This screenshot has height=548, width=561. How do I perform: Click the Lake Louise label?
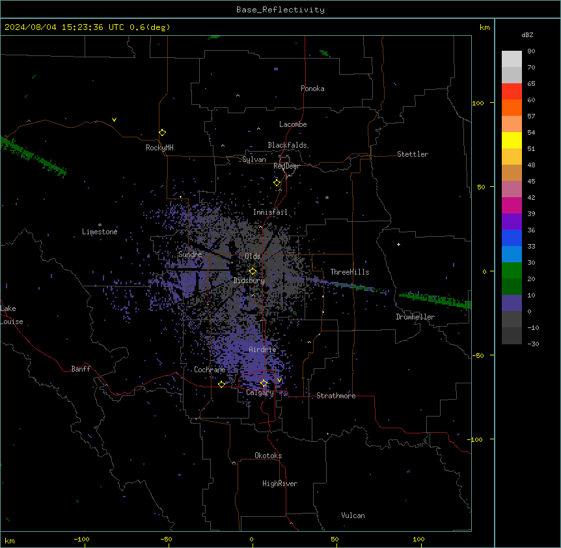coord(12,315)
